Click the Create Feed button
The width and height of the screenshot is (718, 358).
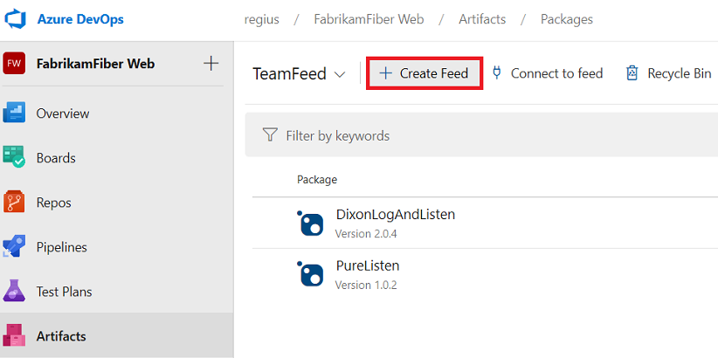pyautogui.click(x=425, y=73)
